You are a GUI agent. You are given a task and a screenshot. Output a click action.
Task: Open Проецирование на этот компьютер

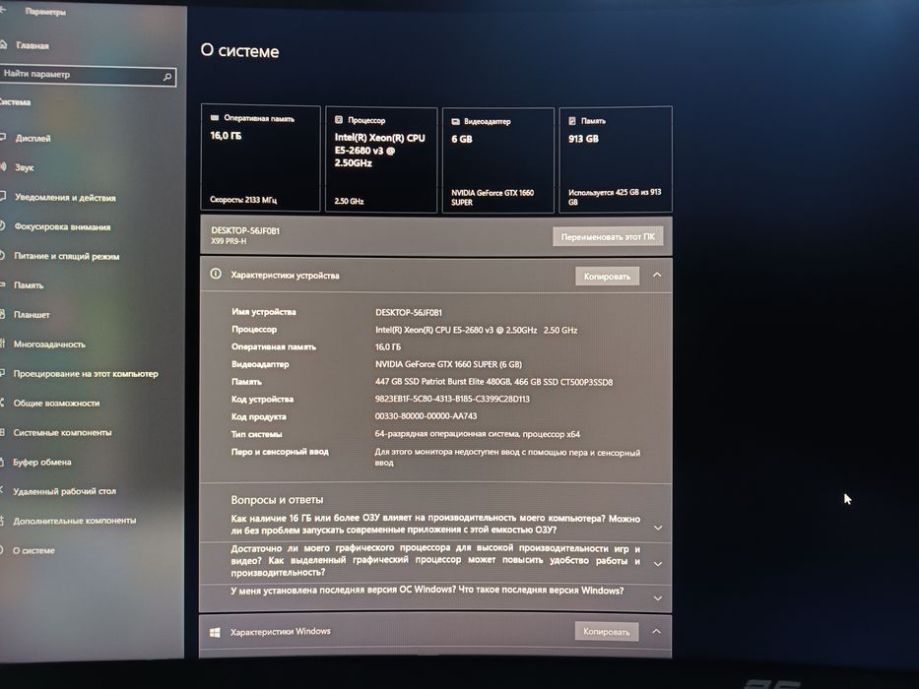[86, 374]
